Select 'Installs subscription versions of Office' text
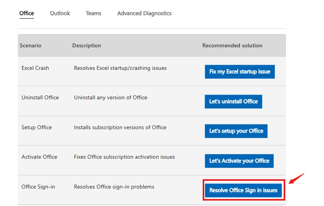The image size is (324, 206). pyautogui.click(x=120, y=127)
